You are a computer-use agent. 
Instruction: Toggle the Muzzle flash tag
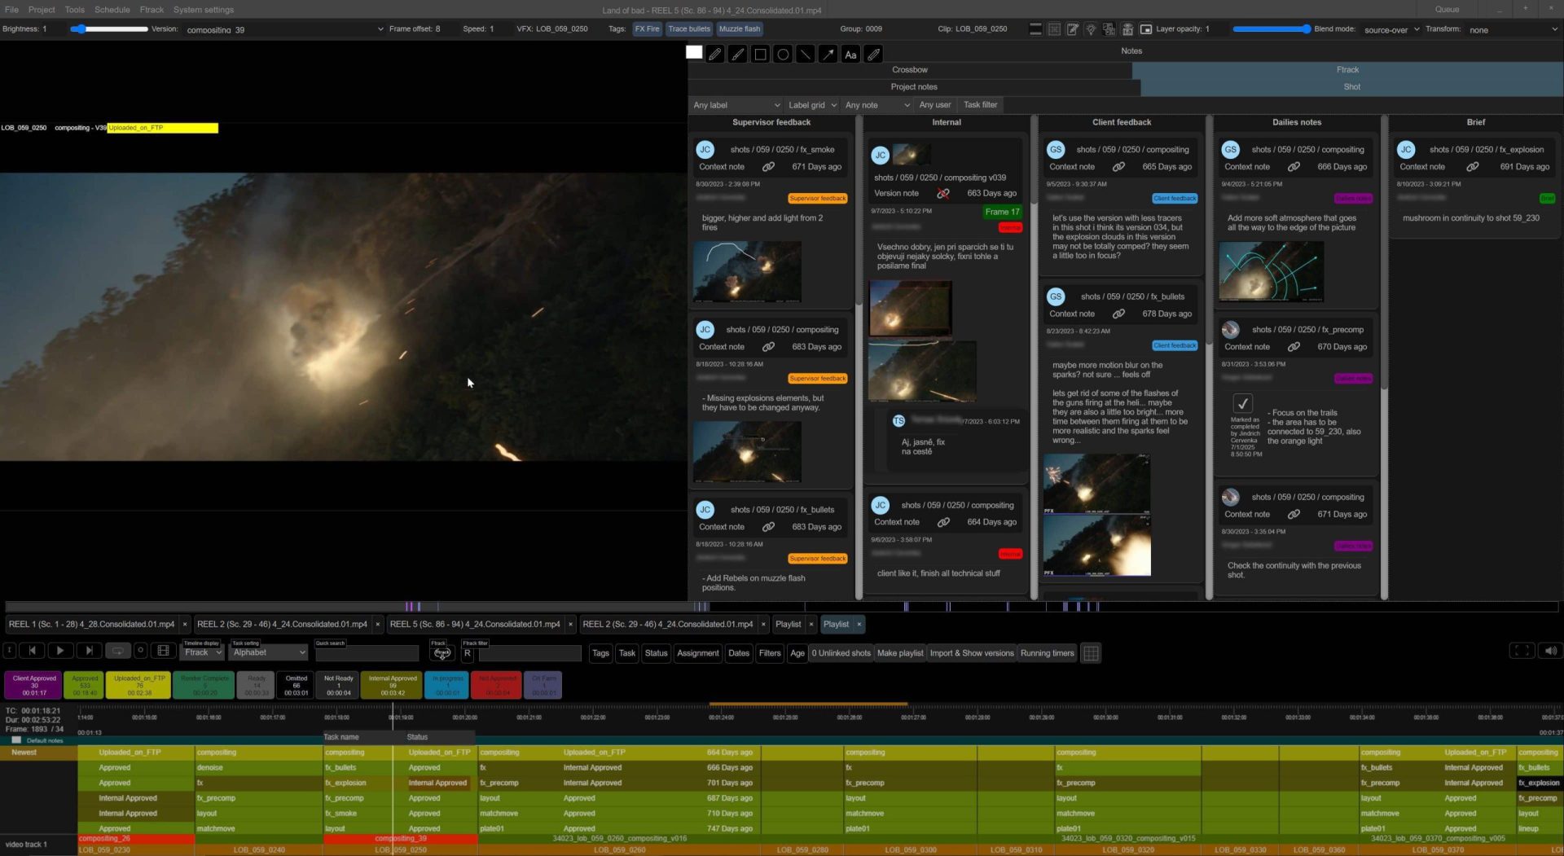point(738,29)
